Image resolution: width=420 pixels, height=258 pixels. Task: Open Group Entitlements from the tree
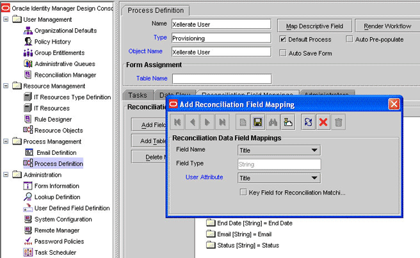click(x=60, y=52)
